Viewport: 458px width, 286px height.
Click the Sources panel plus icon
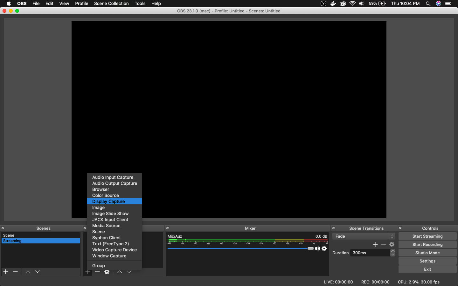coord(88,272)
